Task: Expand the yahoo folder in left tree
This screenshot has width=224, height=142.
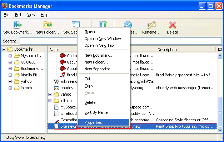Action: coord(10,81)
